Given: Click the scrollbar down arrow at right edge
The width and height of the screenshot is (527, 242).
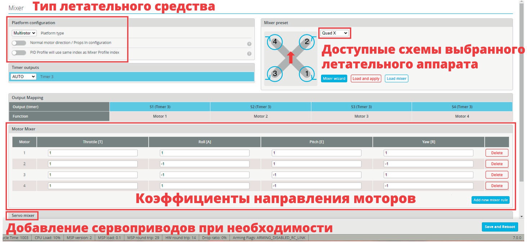Looking at the screenshot, I should [x=522, y=216].
